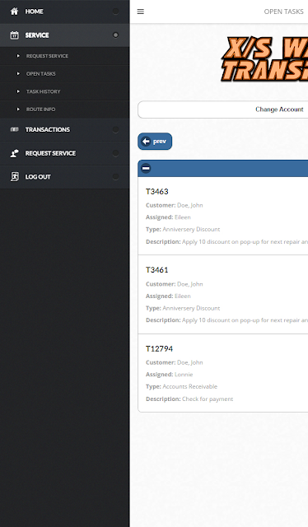This screenshot has width=308, height=527.
Task: Click 'Assigned: Eileen' in task T3461
Action: 168,296
